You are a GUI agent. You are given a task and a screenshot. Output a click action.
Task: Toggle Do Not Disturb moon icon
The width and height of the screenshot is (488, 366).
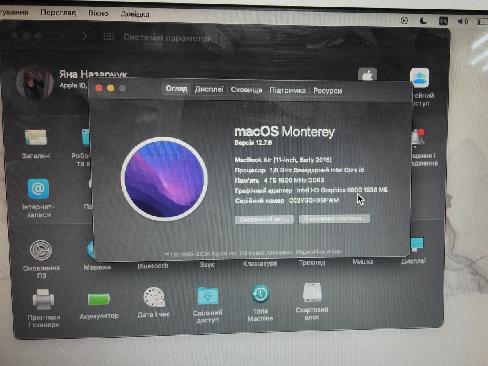tap(423, 21)
